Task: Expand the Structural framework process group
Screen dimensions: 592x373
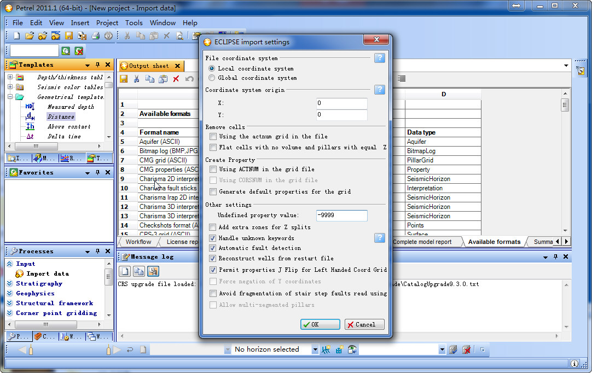Action: point(10,303)
